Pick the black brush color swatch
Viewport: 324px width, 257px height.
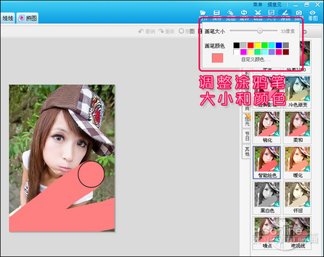(x=237, y=45)
